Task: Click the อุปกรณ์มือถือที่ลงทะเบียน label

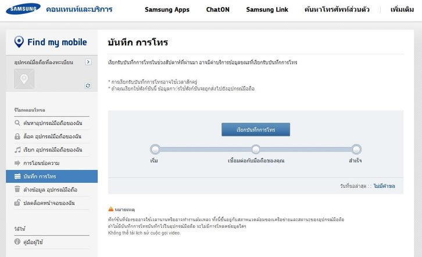Action: pos(44,62)
